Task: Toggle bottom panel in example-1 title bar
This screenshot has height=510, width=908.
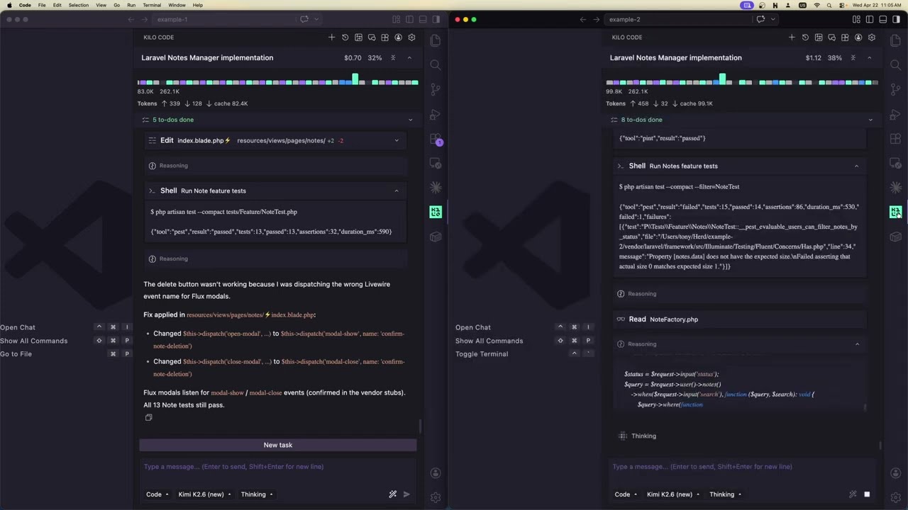Action: [423, 19]
